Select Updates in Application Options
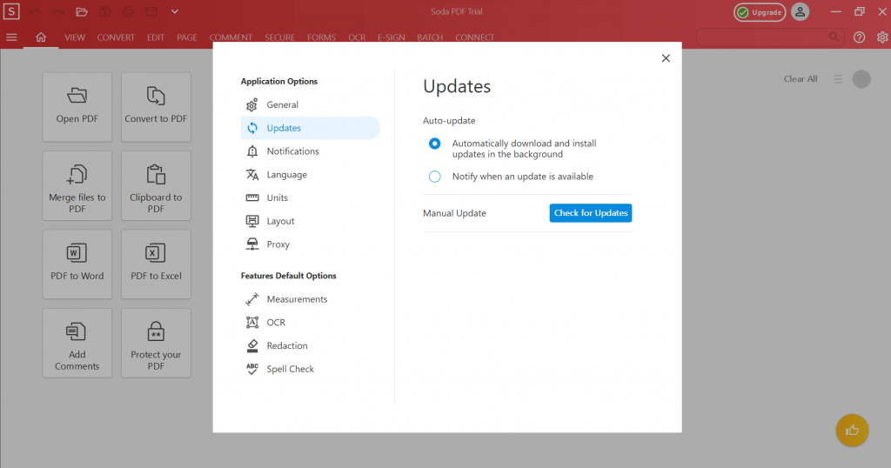891x468 pixels. pyautogui.click(x=311, y=128)
